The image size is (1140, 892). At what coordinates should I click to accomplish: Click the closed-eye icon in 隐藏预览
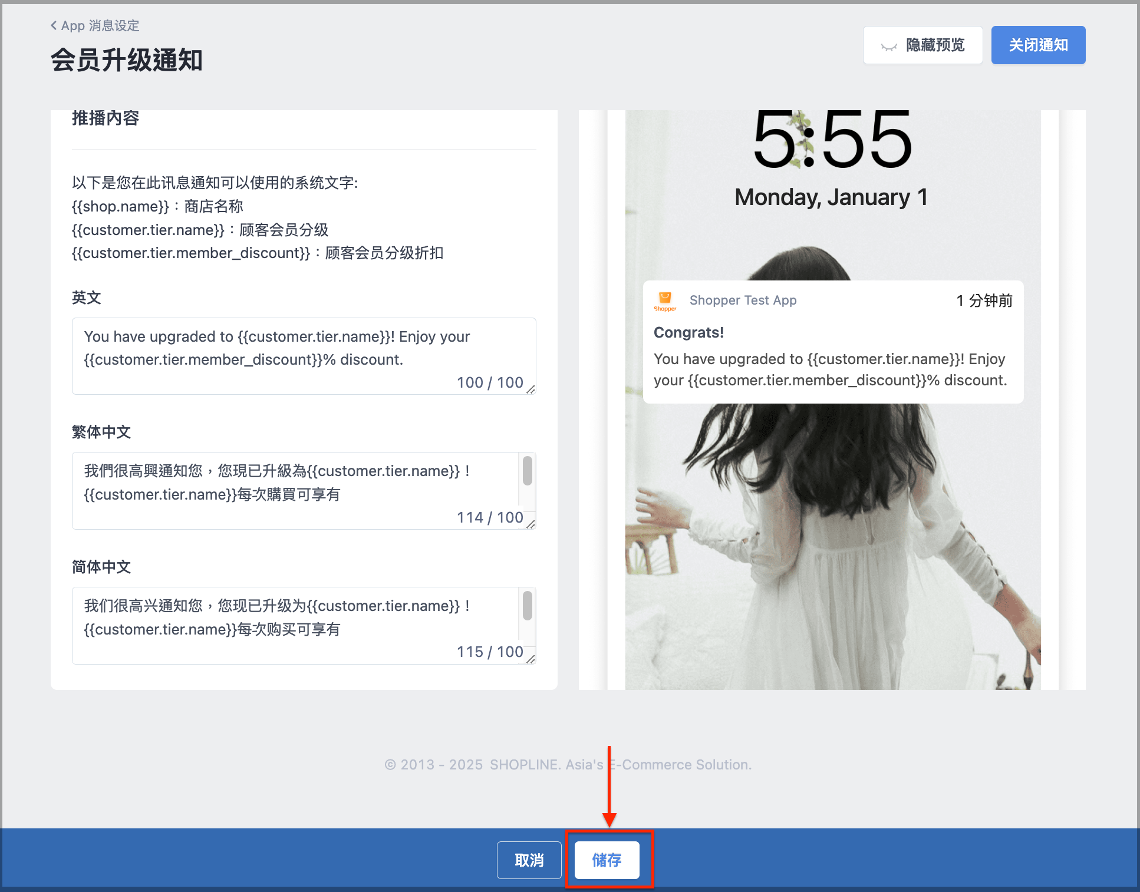pyautogui.click(x=889, y=46)
